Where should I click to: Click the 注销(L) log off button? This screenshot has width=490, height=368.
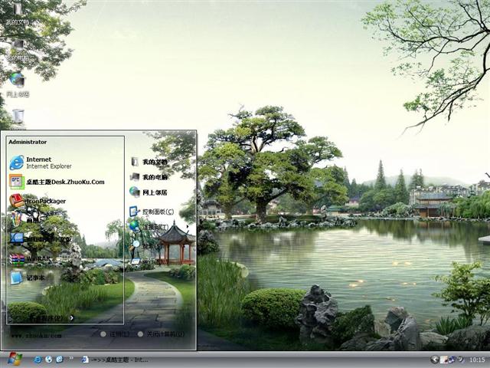click(115, 334)
